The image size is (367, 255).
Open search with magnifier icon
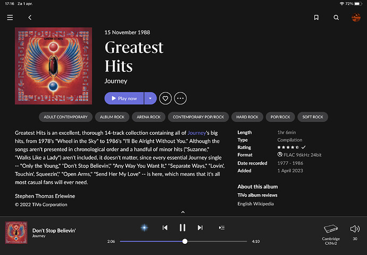pos(336,18)
